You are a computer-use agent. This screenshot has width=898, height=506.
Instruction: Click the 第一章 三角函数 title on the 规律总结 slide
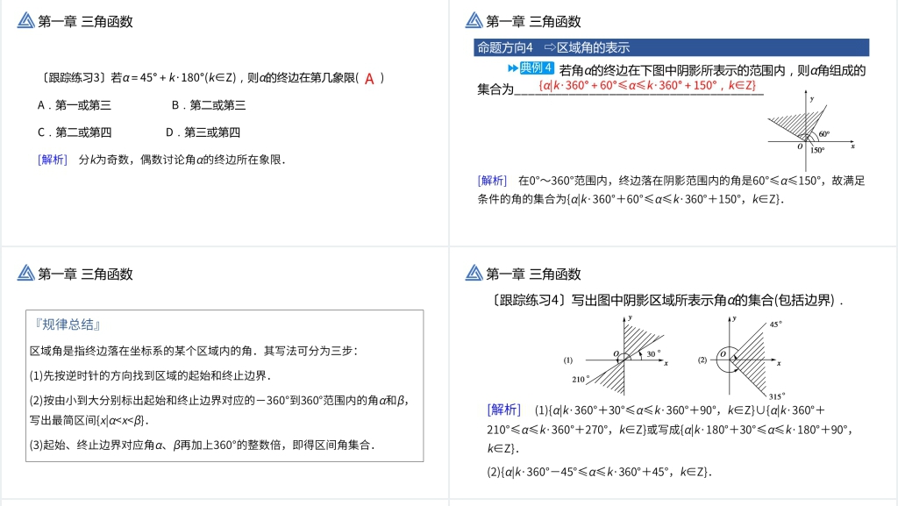[x=85, y=274]
